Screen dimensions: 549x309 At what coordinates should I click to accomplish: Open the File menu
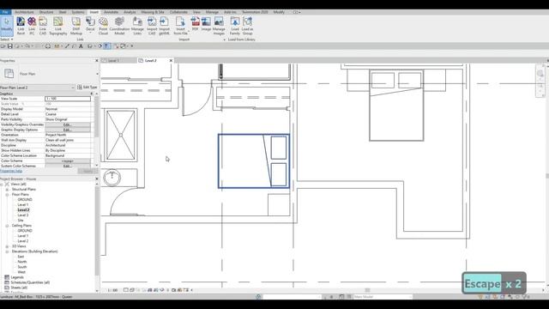pyautogui.click(x=5, y=12)
